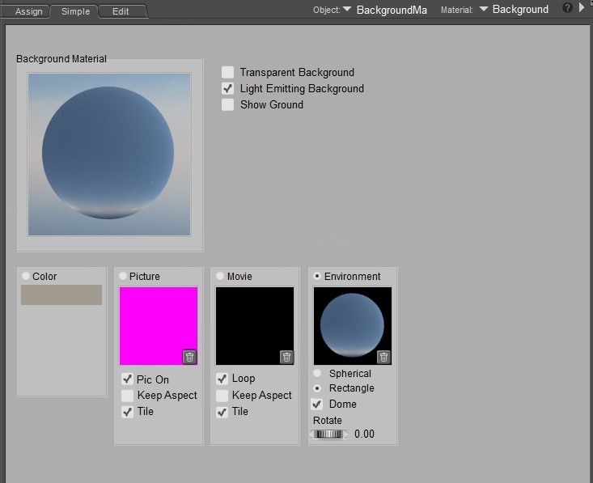Remove Environment map using trash icon
This screenshot has height=483, width=593.
tap(383, 357)
